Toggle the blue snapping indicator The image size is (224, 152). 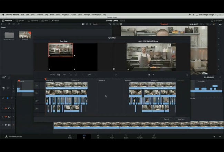click(x=8, y=98)
